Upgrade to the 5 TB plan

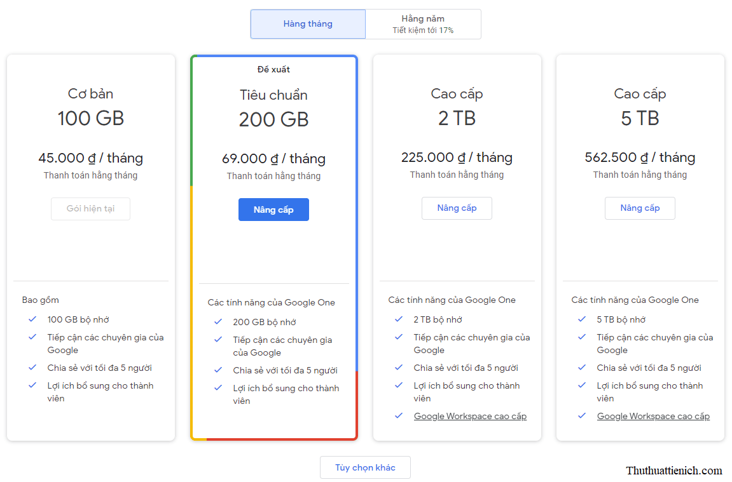pyautogui.click(x=640, y=208)
